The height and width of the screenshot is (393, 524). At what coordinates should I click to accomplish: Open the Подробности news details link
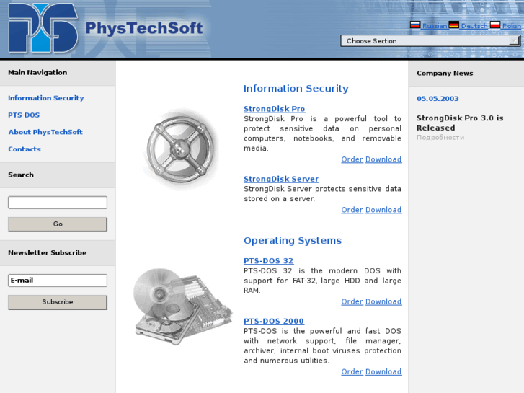[440, 138]
